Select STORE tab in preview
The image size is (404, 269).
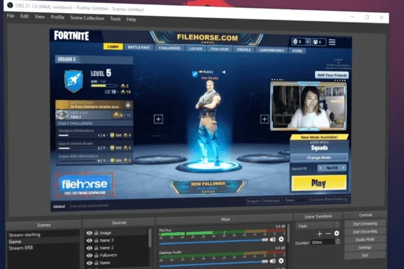click(297, 51)
